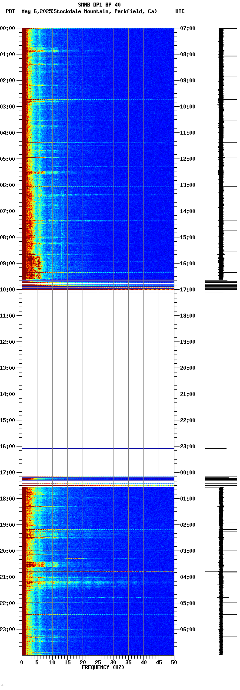
Task: Click the date "May 6,2025"
Action: point(37,11)
